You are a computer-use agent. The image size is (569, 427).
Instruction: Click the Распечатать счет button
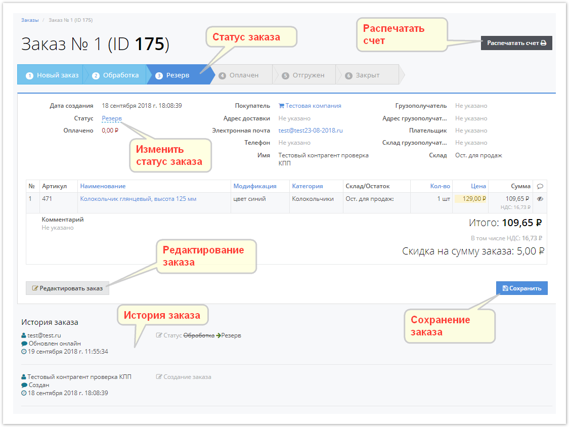click(x=516, y=43)
